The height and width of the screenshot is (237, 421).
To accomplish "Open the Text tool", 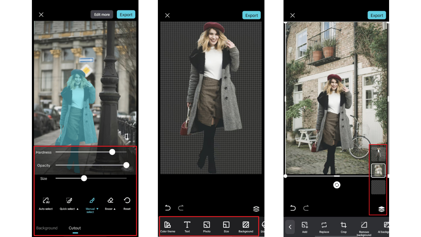I will (x=187, y=227).
